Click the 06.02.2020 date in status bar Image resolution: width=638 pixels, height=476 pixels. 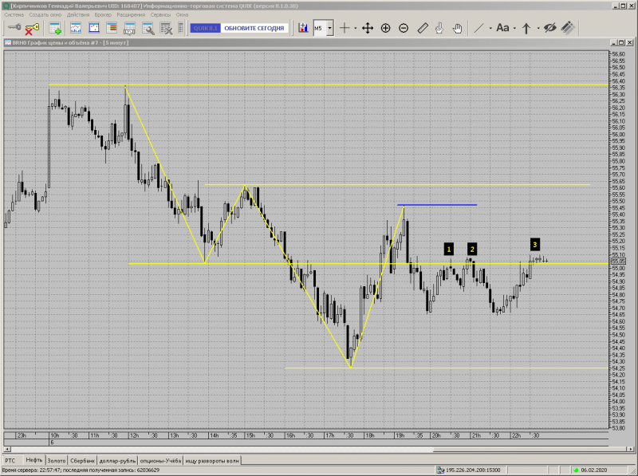click(593, 470)
